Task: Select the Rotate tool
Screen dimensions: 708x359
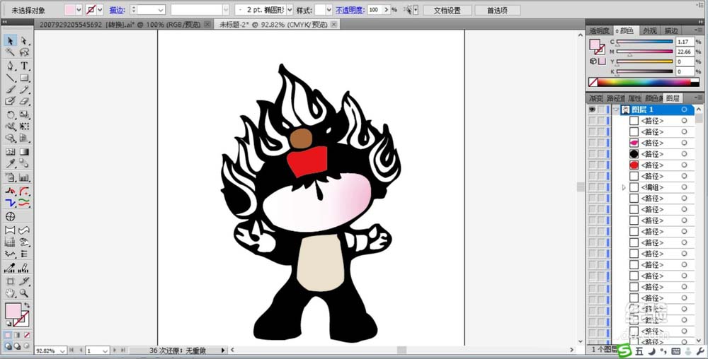Action: tap(11, 115)
